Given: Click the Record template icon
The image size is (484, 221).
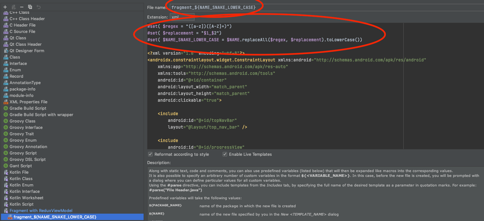Looking at the screenshot, I should [6, 76].
